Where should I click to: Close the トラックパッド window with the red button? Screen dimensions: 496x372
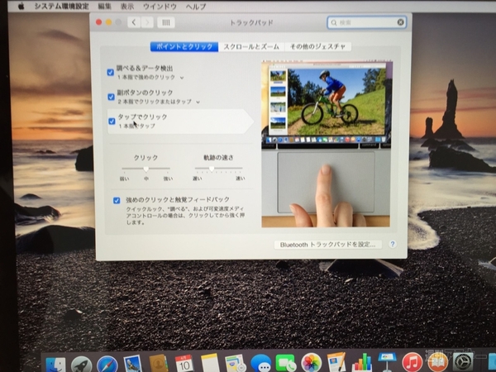point(98,22)
